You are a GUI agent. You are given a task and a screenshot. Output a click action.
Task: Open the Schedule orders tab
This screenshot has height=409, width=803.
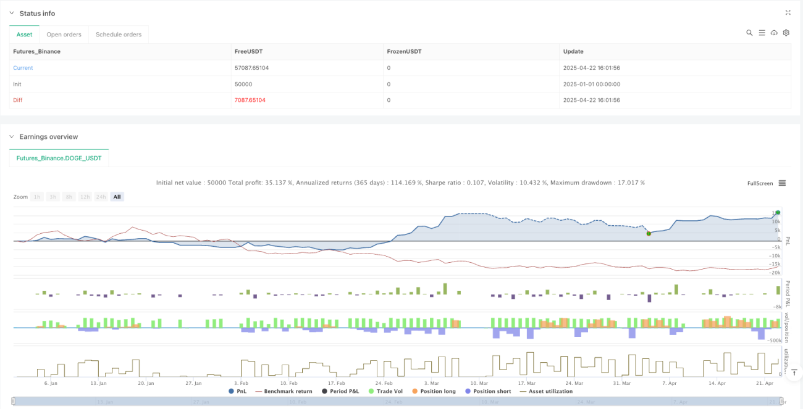(x=119, y=35)
